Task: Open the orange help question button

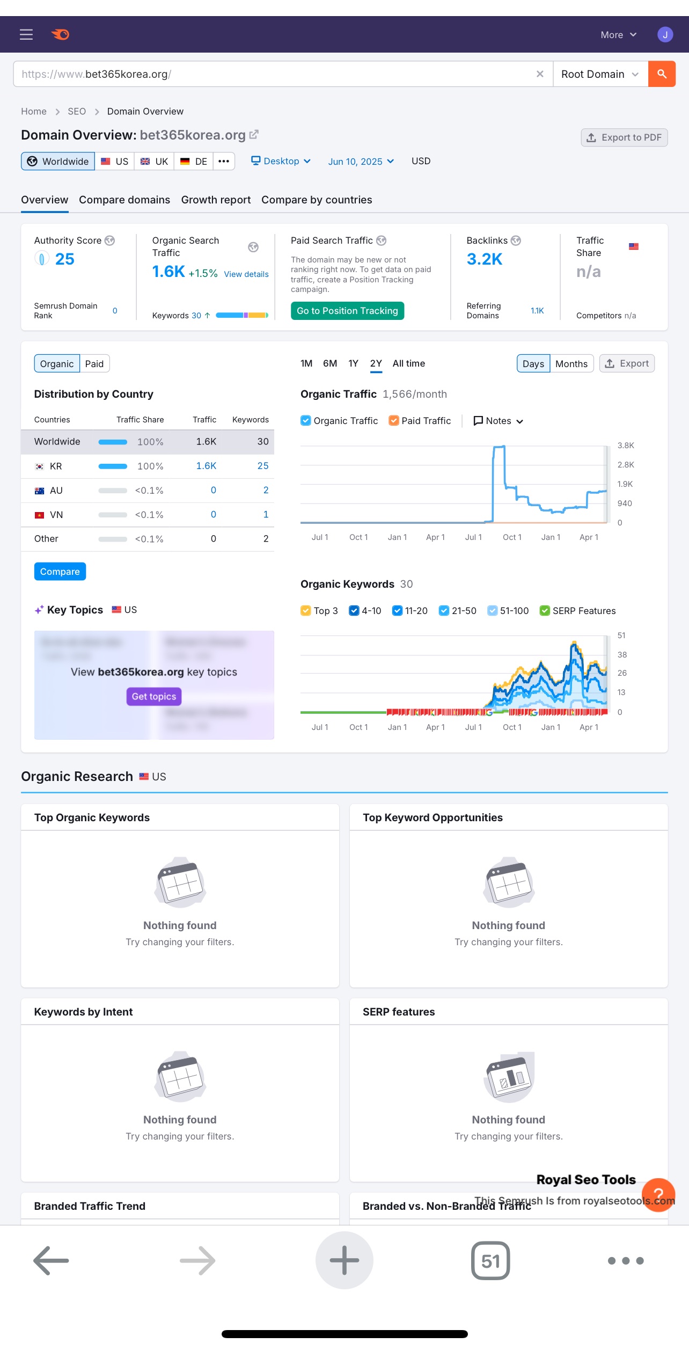Action: coord(658,1195)
